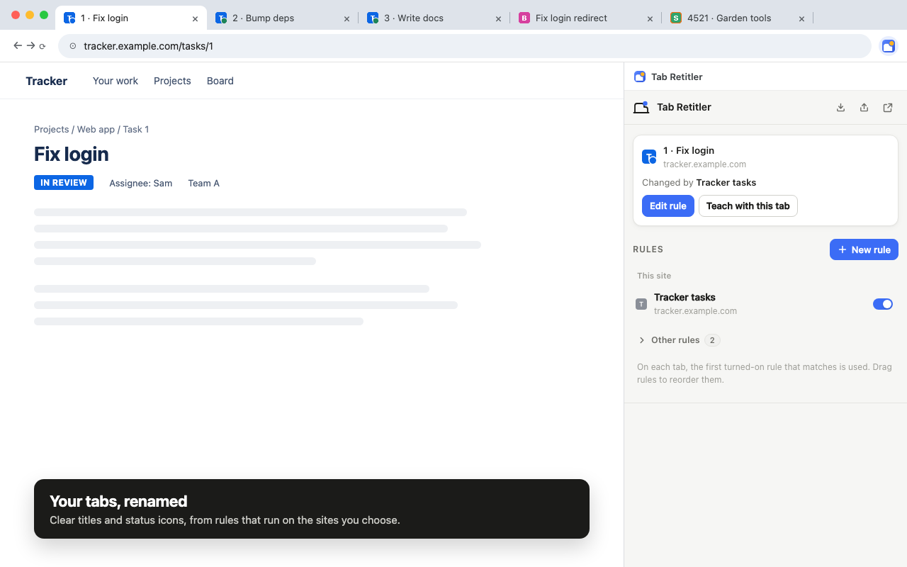The image size is (907, 567).
Task: Open 'Your work' in the Tracker nav
Action: pyautogui.click(x=116, y=81)
